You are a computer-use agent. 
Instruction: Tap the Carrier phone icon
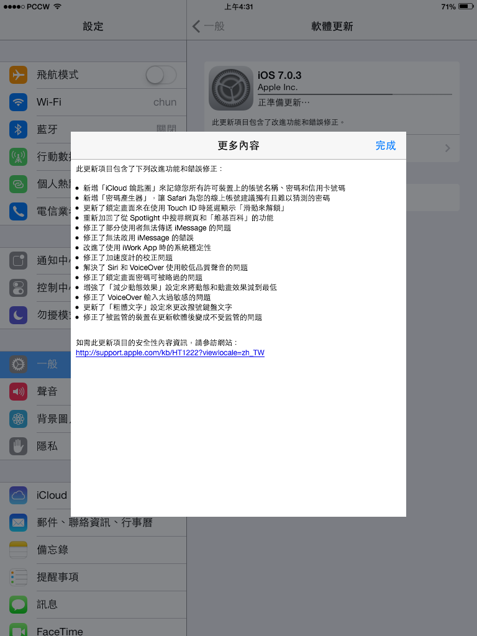[x=18, y=211]
